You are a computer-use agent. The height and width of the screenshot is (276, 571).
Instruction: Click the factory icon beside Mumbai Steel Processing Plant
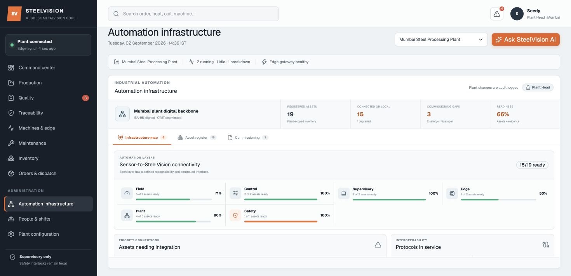tap(117, 62)
